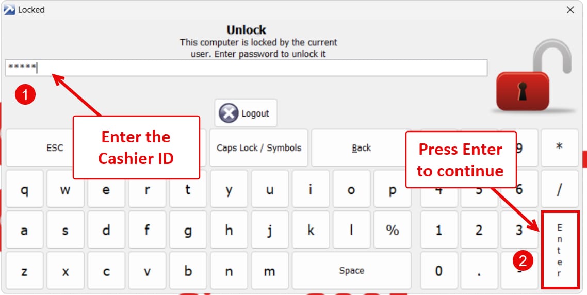The height and width of the screenshot is (295, 587).
Task: Tap the asterisk key
Action: coord(559,147)
